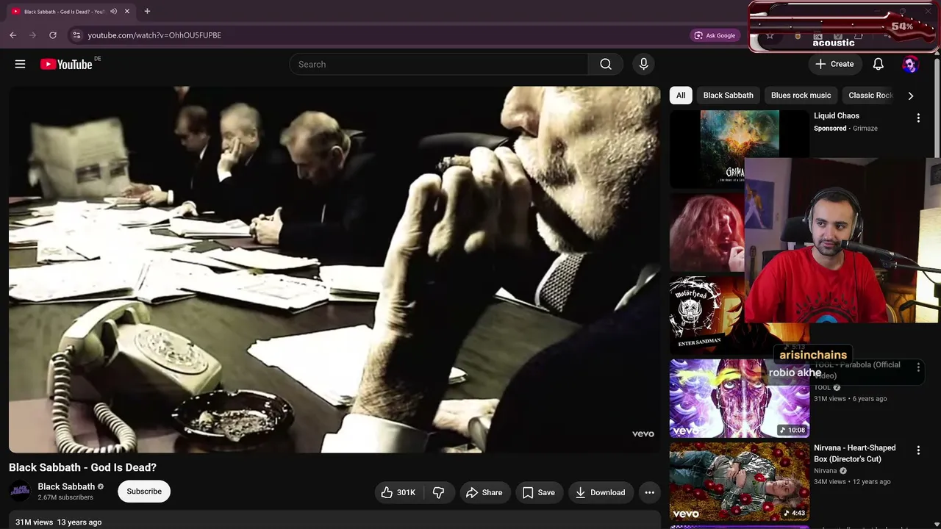Viewport: 941px width, 529px height.
Task: Open the Nirvana Heart-Shaped Box title
Action: 854,453
